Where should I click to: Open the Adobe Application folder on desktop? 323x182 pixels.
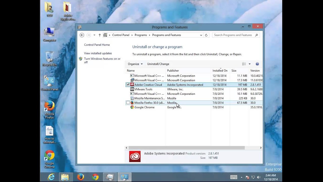pyautogui.click(x=68, y=11)
